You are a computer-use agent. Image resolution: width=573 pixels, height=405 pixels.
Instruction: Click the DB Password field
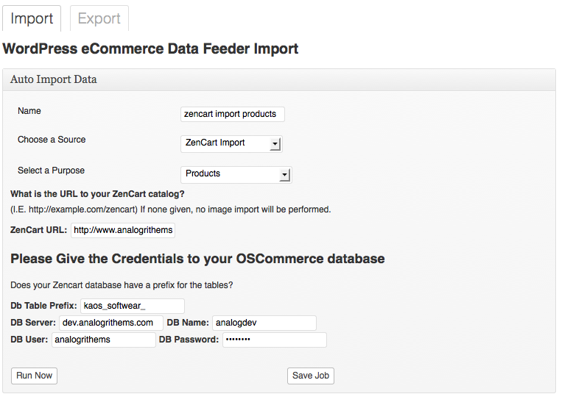point(274,340)
